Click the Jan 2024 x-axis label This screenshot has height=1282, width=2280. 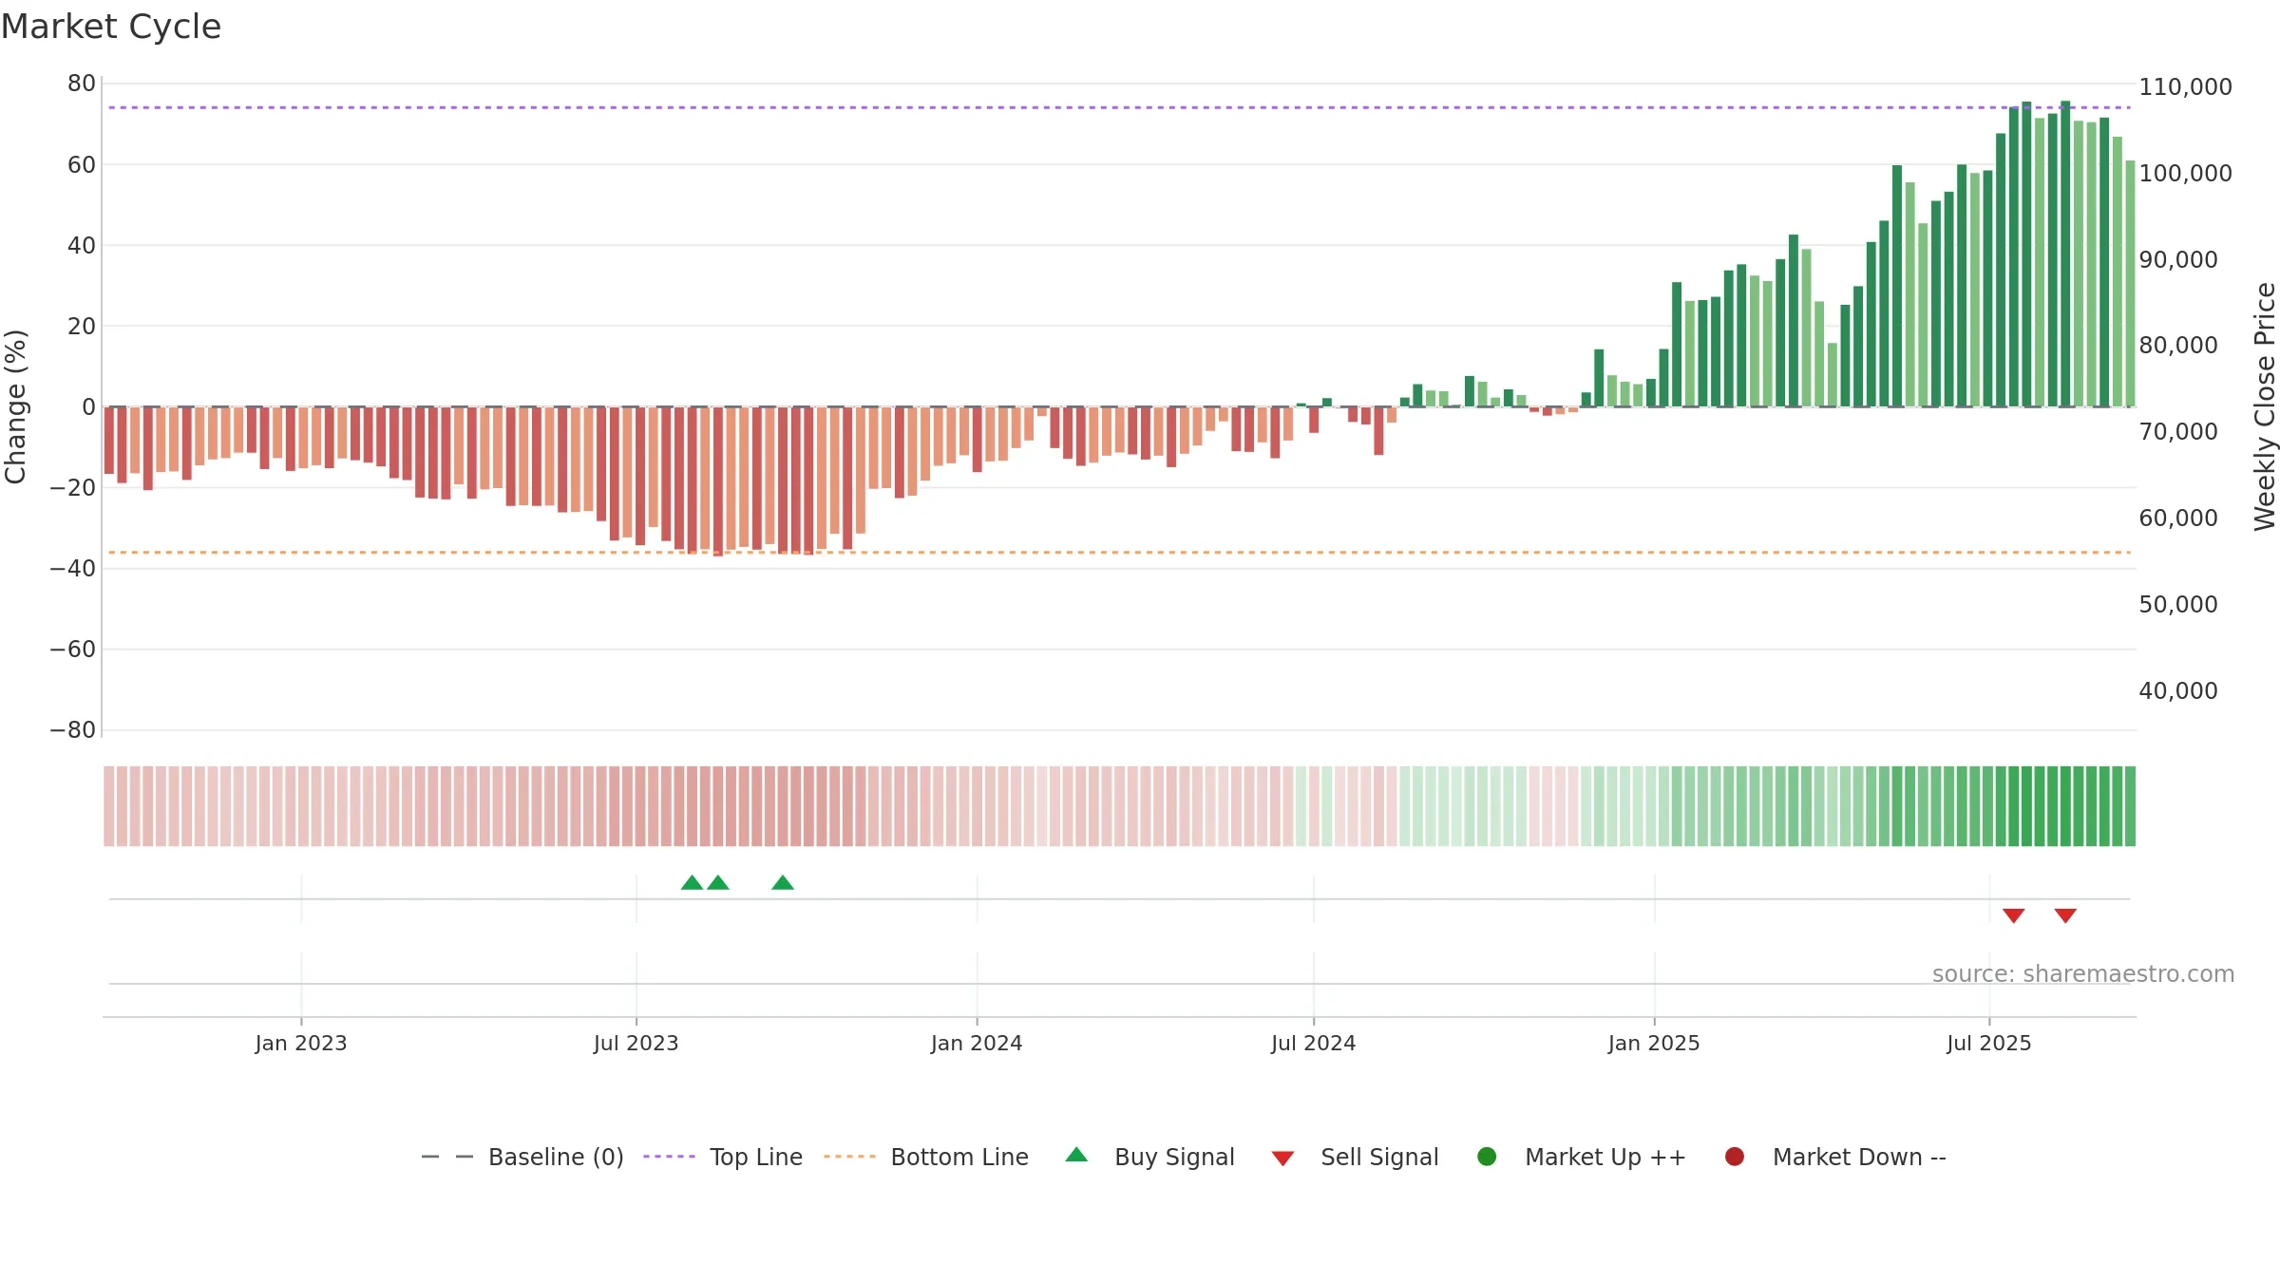click(977, 1043)
